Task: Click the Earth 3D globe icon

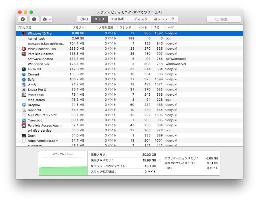Action: [24, 69]
